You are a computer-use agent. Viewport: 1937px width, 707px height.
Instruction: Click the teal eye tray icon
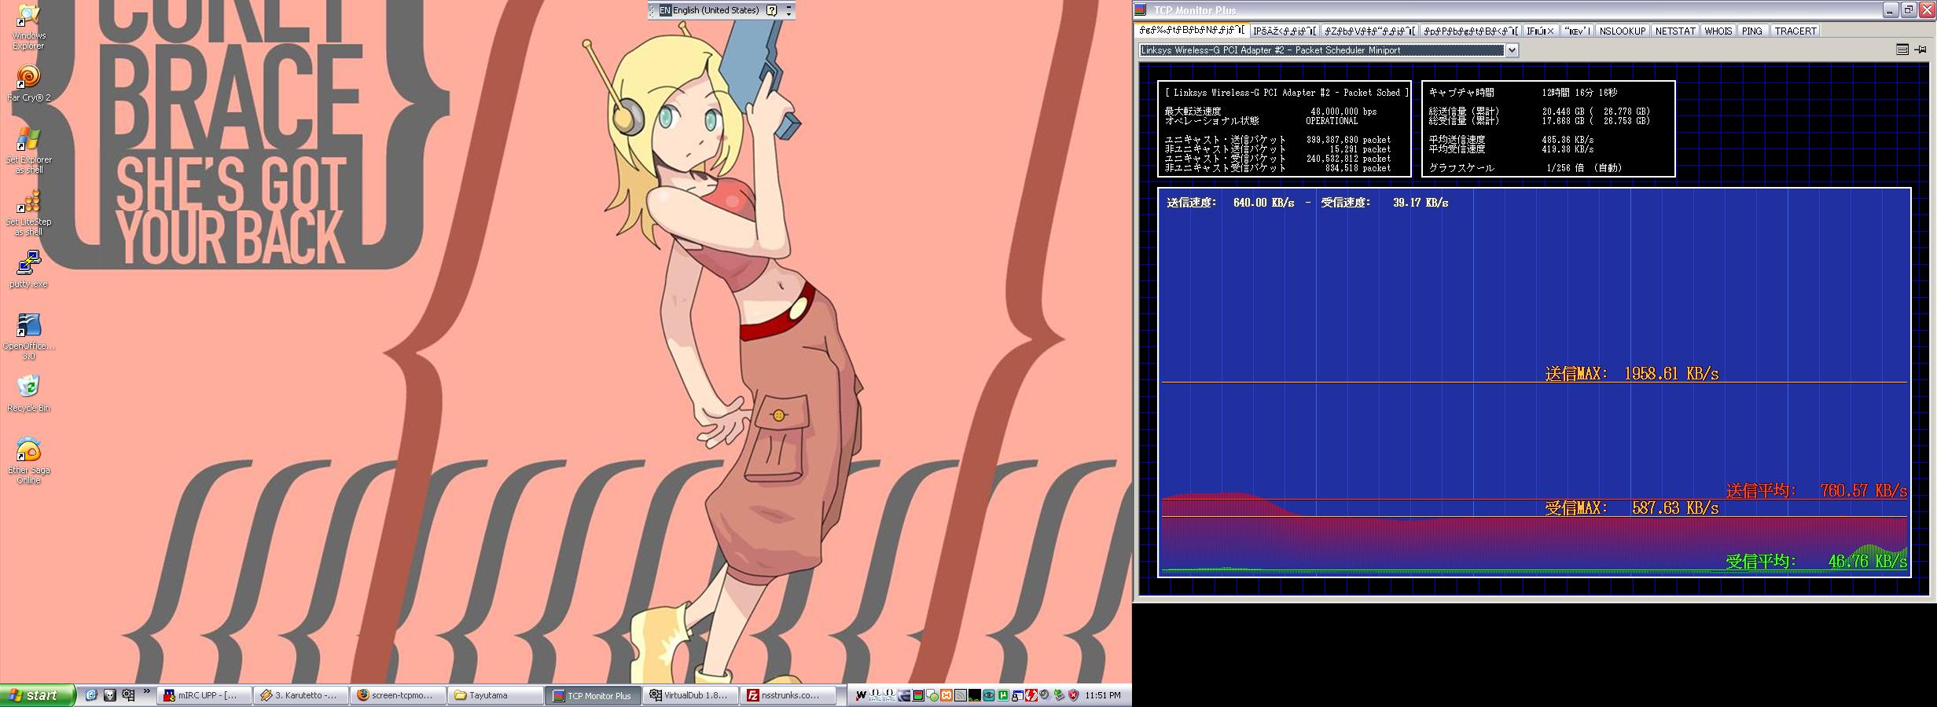click(989, 695)
